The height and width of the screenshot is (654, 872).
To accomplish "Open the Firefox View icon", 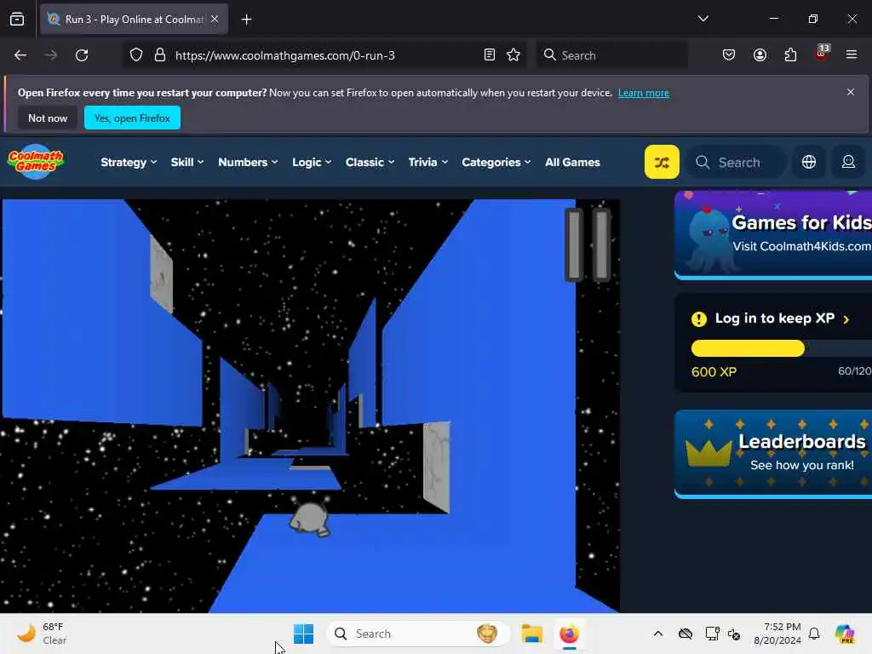I will point(17,20).
